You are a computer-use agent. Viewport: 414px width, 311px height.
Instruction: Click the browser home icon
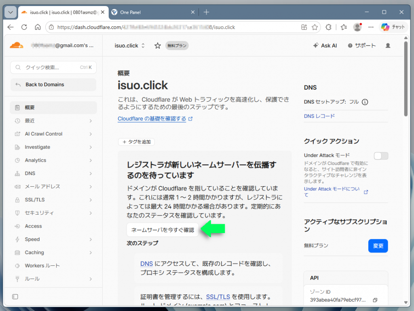click(x=38, y=27)
